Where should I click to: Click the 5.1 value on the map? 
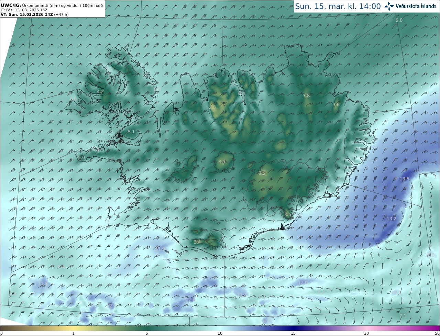[131, 132]
